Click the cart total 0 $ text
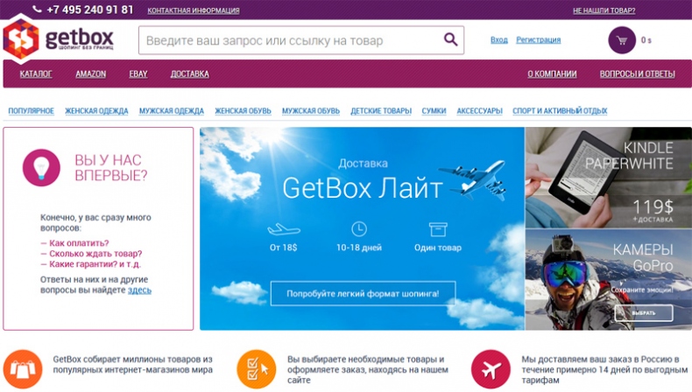The height and width of the screenshot is (392, 692). (x=646, y=40)
